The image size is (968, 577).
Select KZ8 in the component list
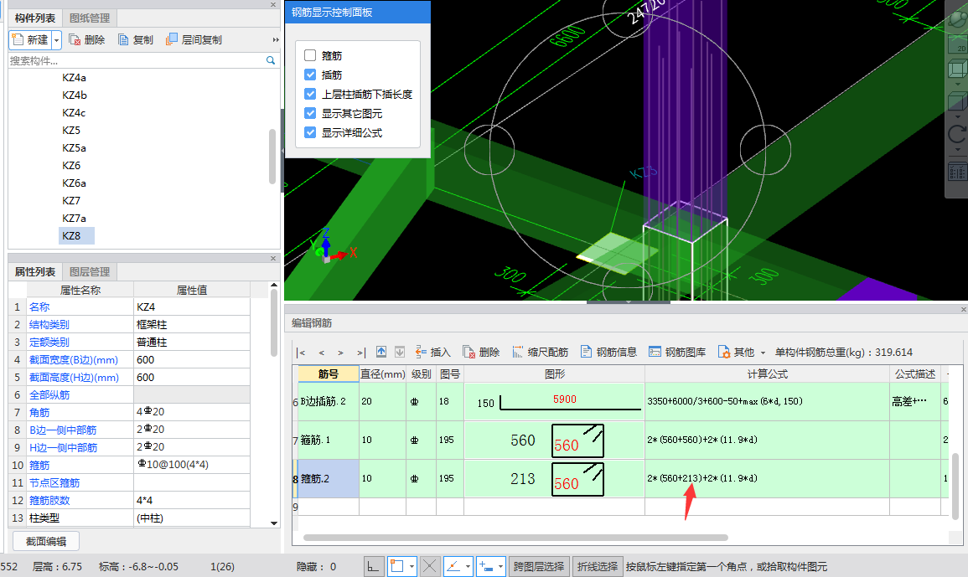pyautogui.click(x=76, y=235)
